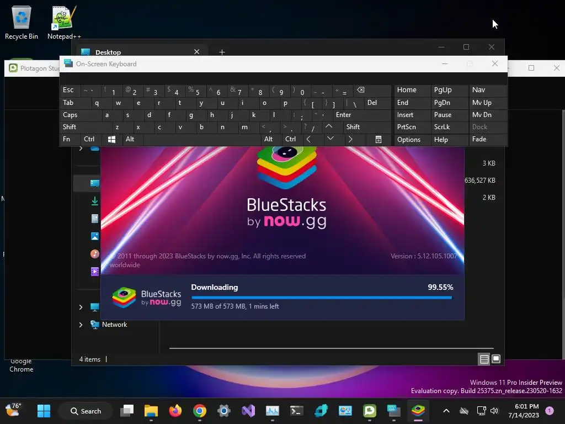
Task: Open Settings gear in the taskbar
Action: (224, 411)
